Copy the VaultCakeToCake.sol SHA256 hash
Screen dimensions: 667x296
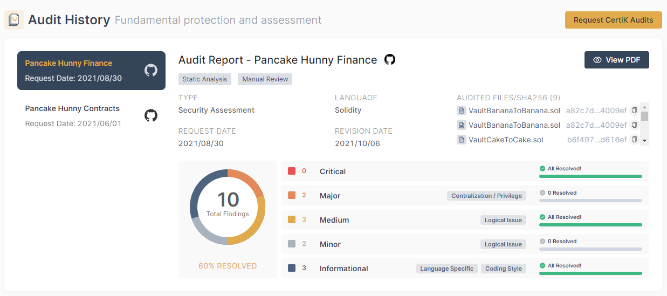coord(635,140)
